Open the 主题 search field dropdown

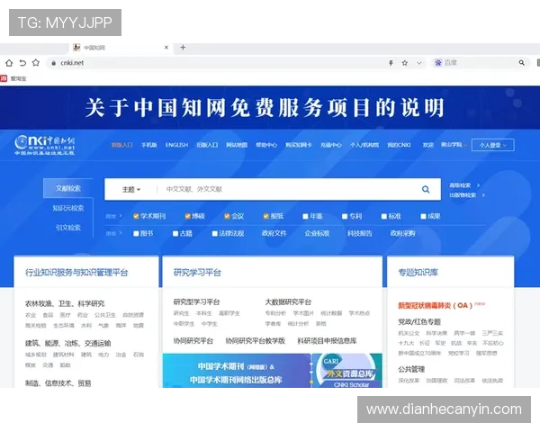(x=131, y=190)
